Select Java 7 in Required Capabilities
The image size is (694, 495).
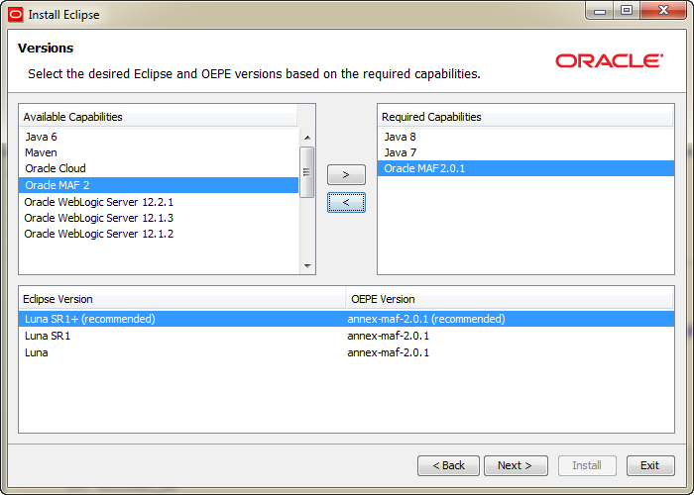pos(525,152)
